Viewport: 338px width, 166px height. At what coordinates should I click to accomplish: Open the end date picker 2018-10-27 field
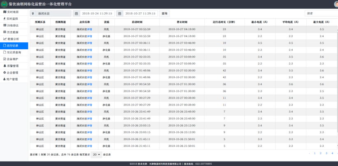point(140,14)
